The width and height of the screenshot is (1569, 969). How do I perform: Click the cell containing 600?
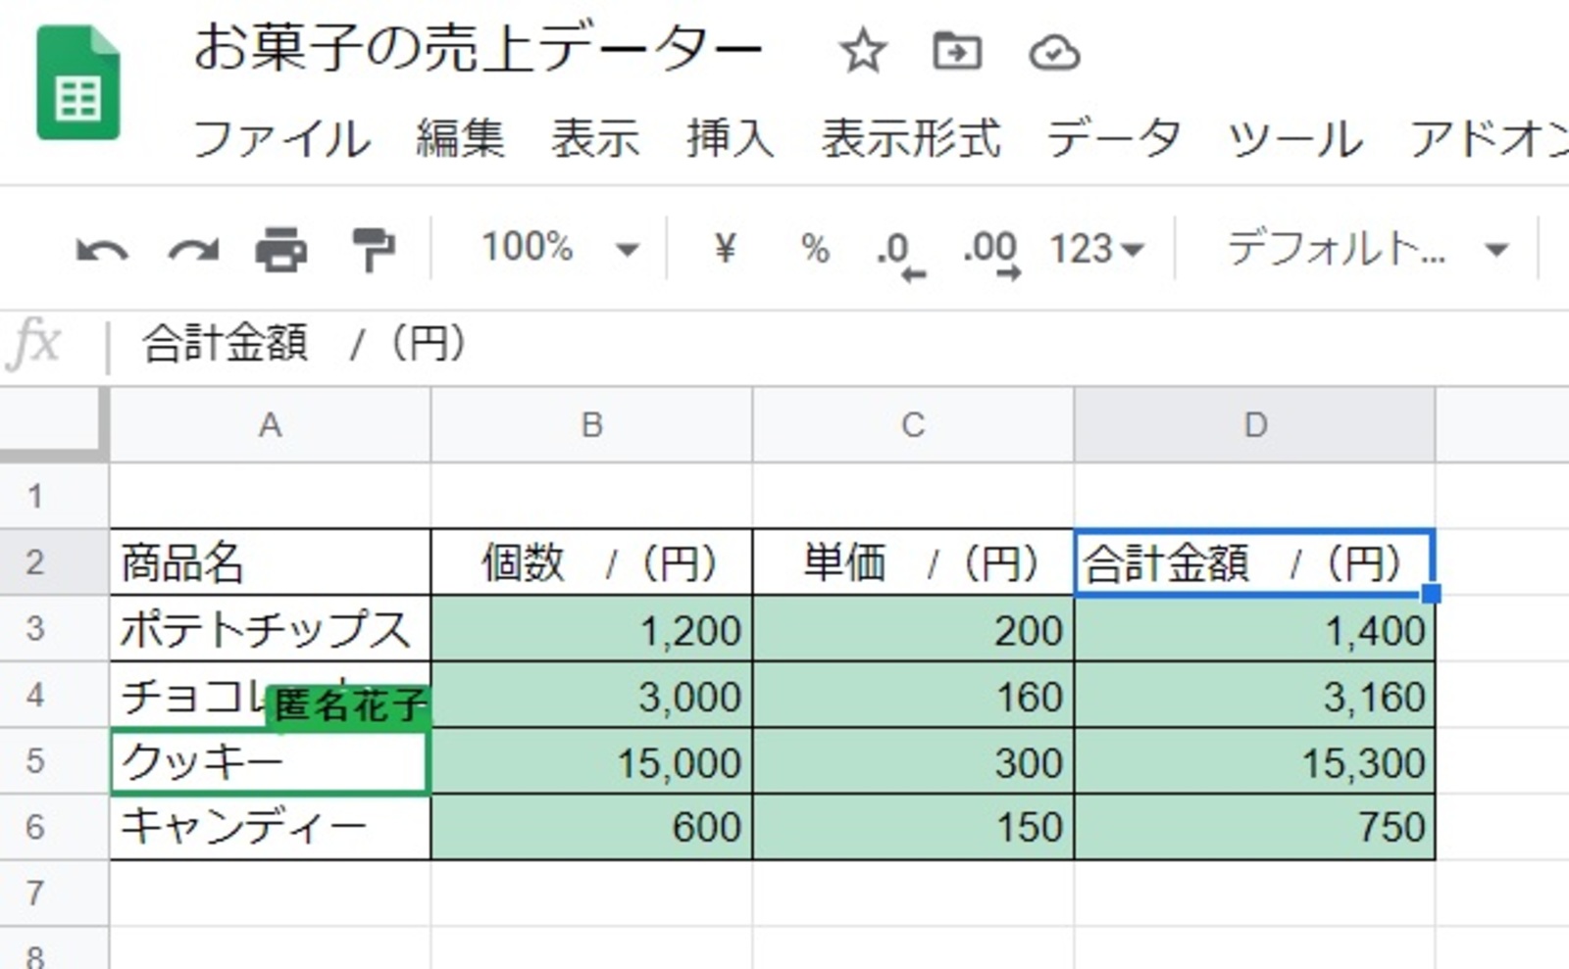pos(591,827)
